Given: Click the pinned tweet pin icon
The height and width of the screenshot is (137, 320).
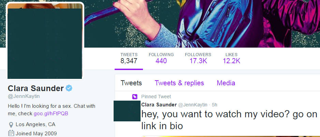Looking at the screenshot, I should (x=135, y=97).
